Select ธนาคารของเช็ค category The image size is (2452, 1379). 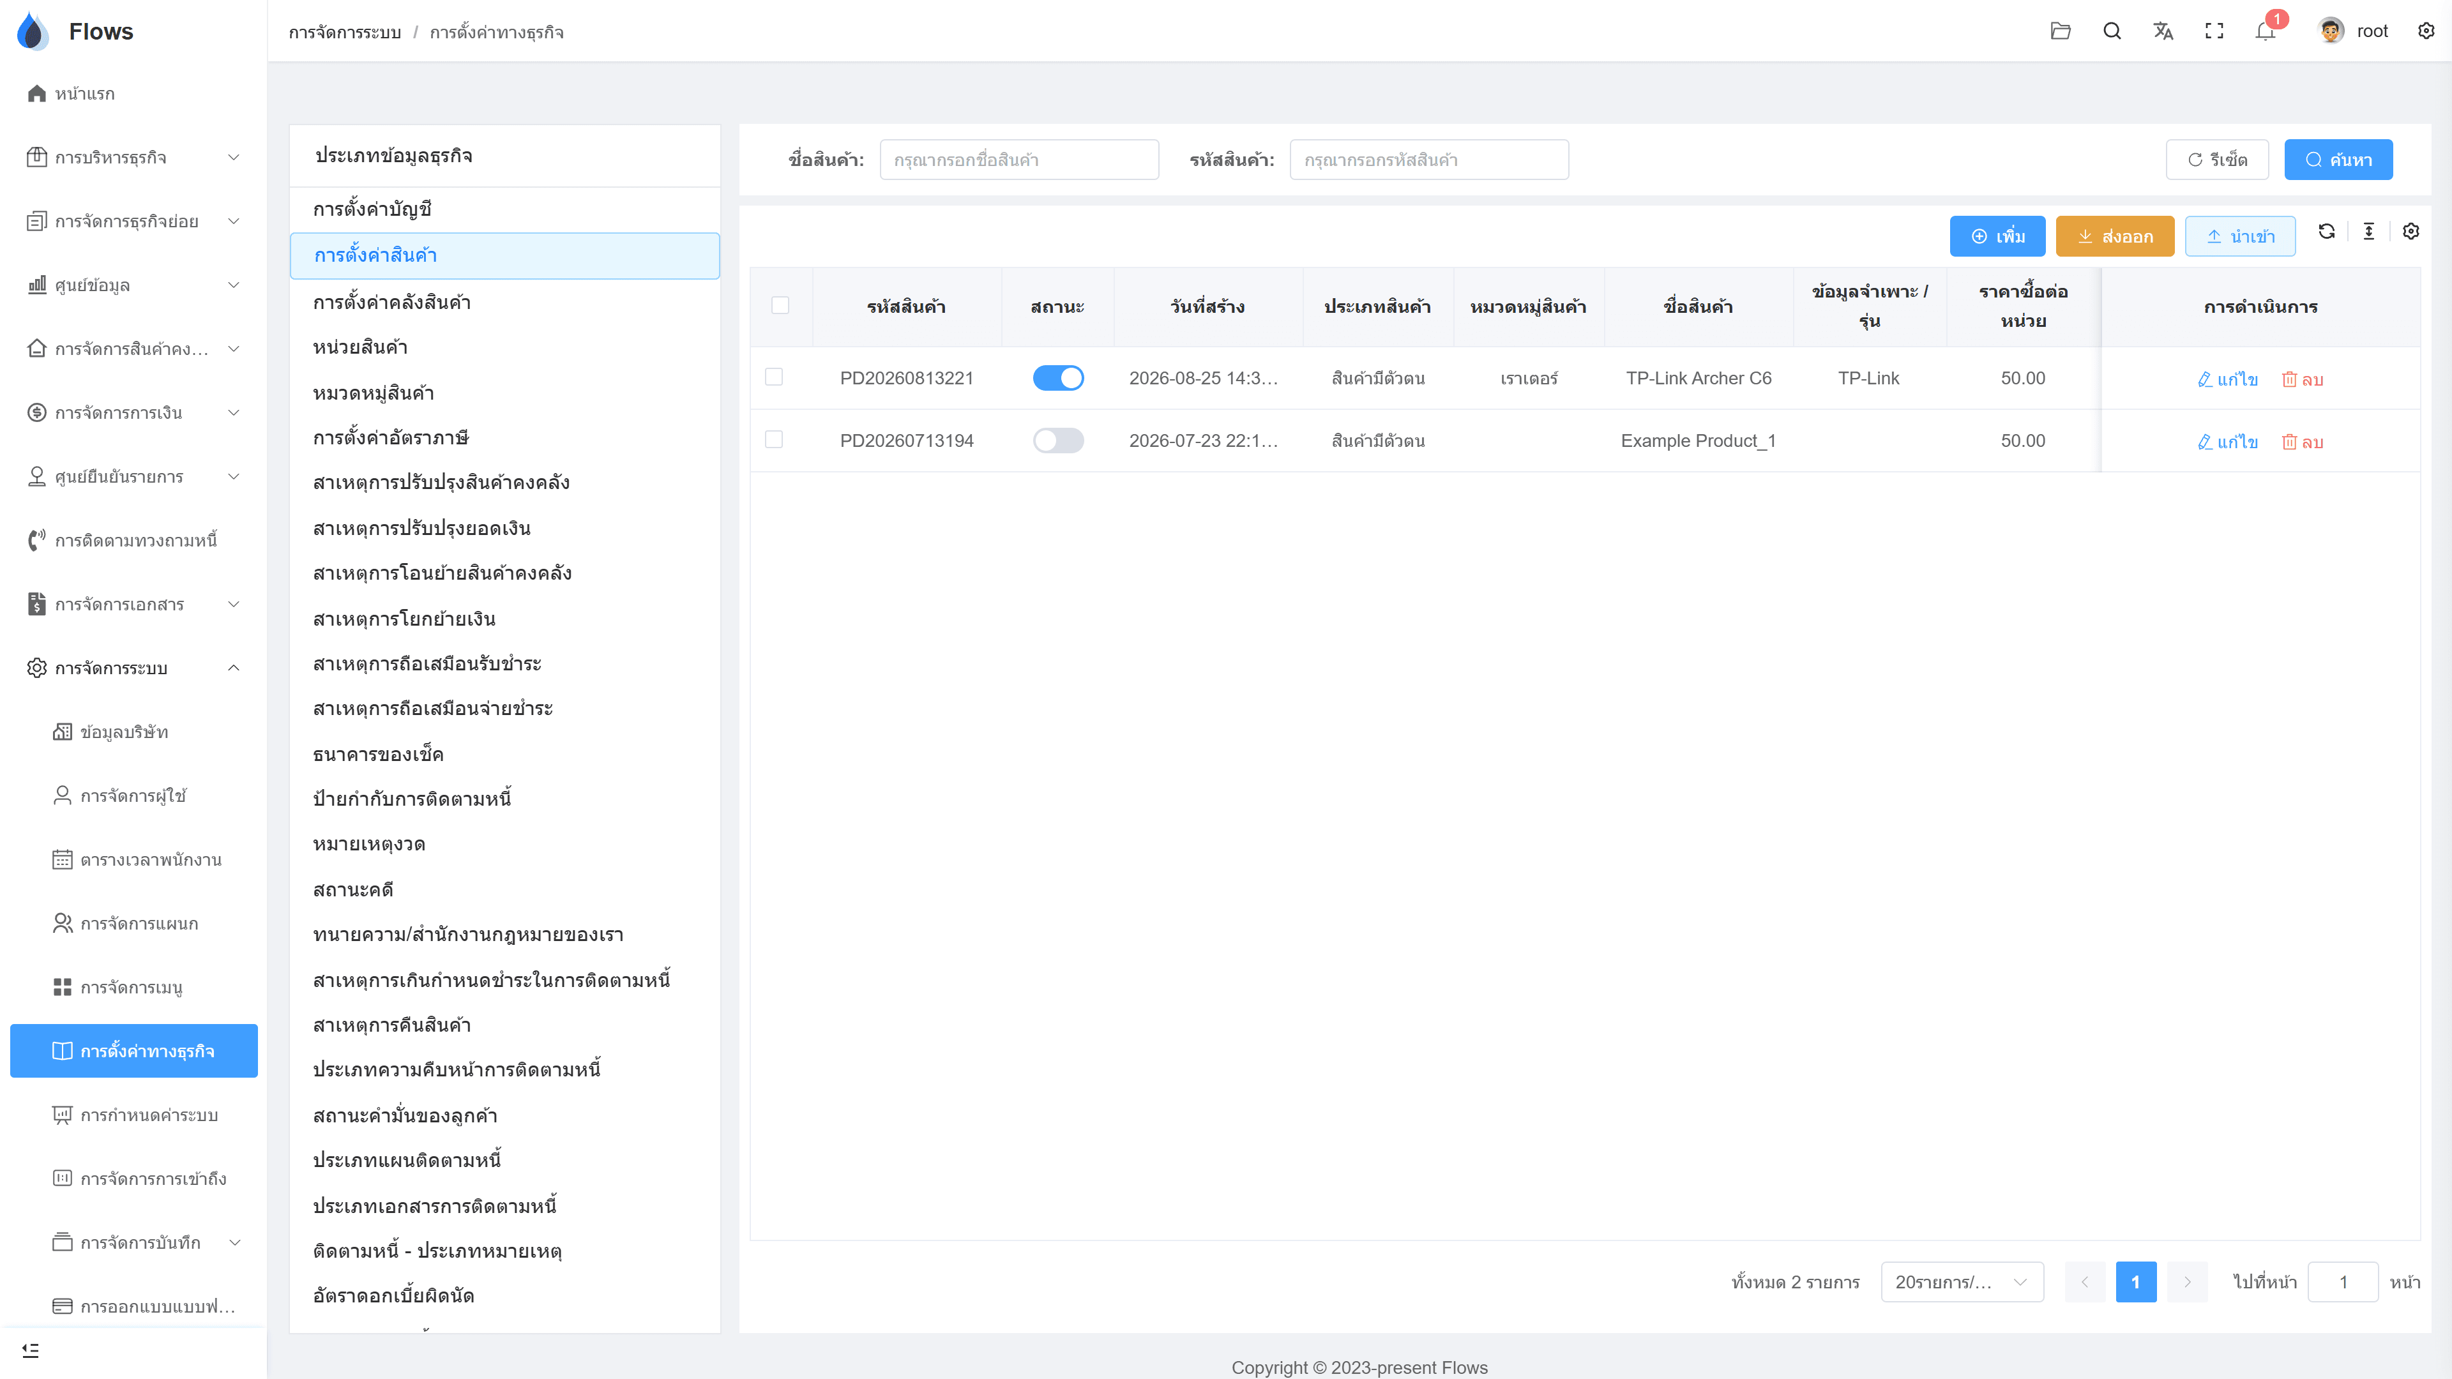[x=504, y=755]
